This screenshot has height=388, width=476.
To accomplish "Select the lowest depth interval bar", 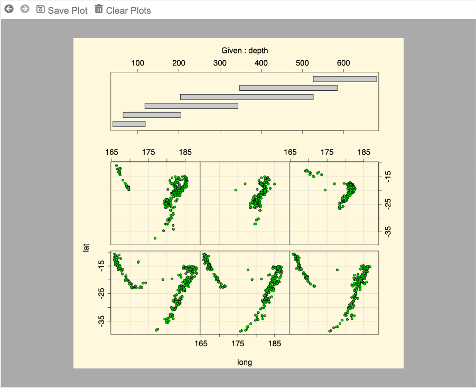I will (129, 124).
